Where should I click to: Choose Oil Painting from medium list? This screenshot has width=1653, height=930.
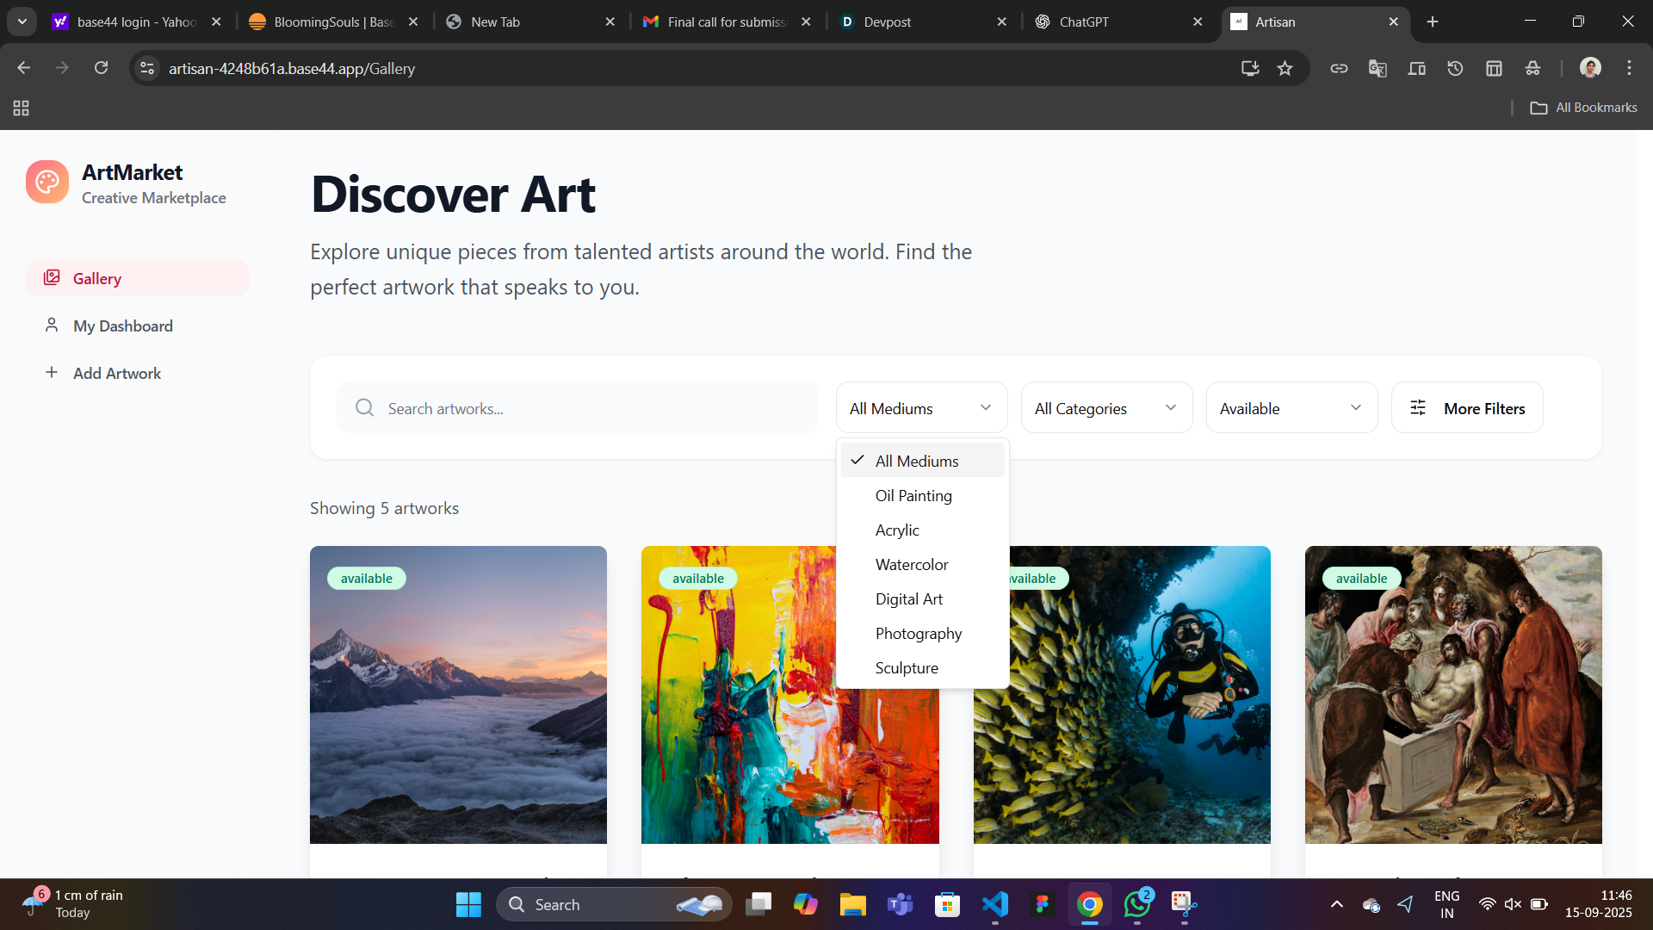tap(913, 495)
